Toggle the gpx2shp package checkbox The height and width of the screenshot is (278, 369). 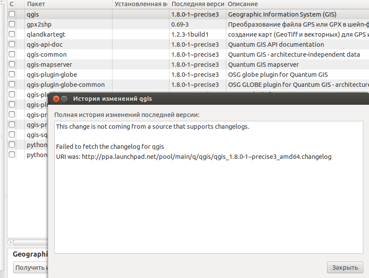[12, 24]
